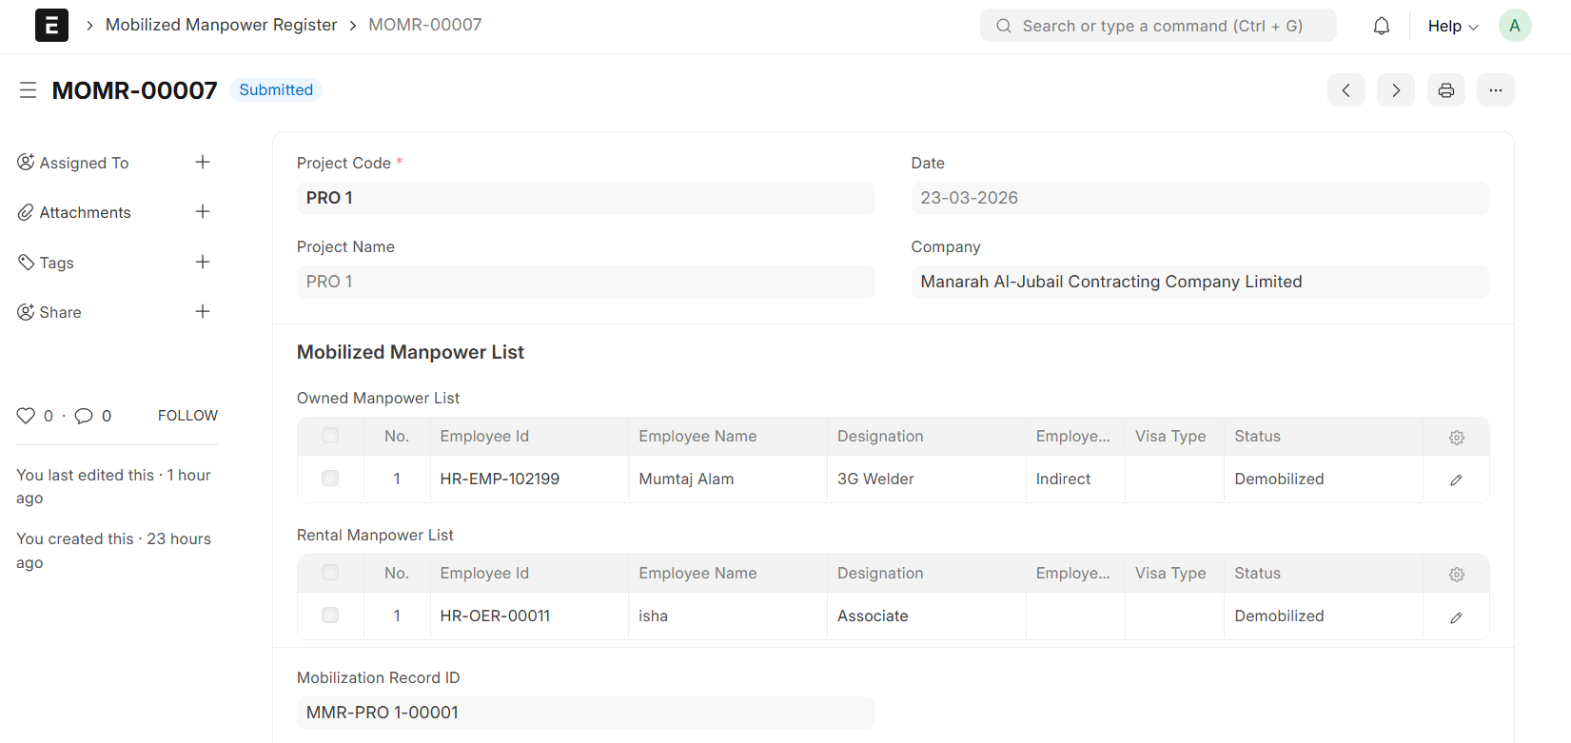The image size is (1571, 743).
Task: Click the FOLLOW button
Action: [187, 416]
